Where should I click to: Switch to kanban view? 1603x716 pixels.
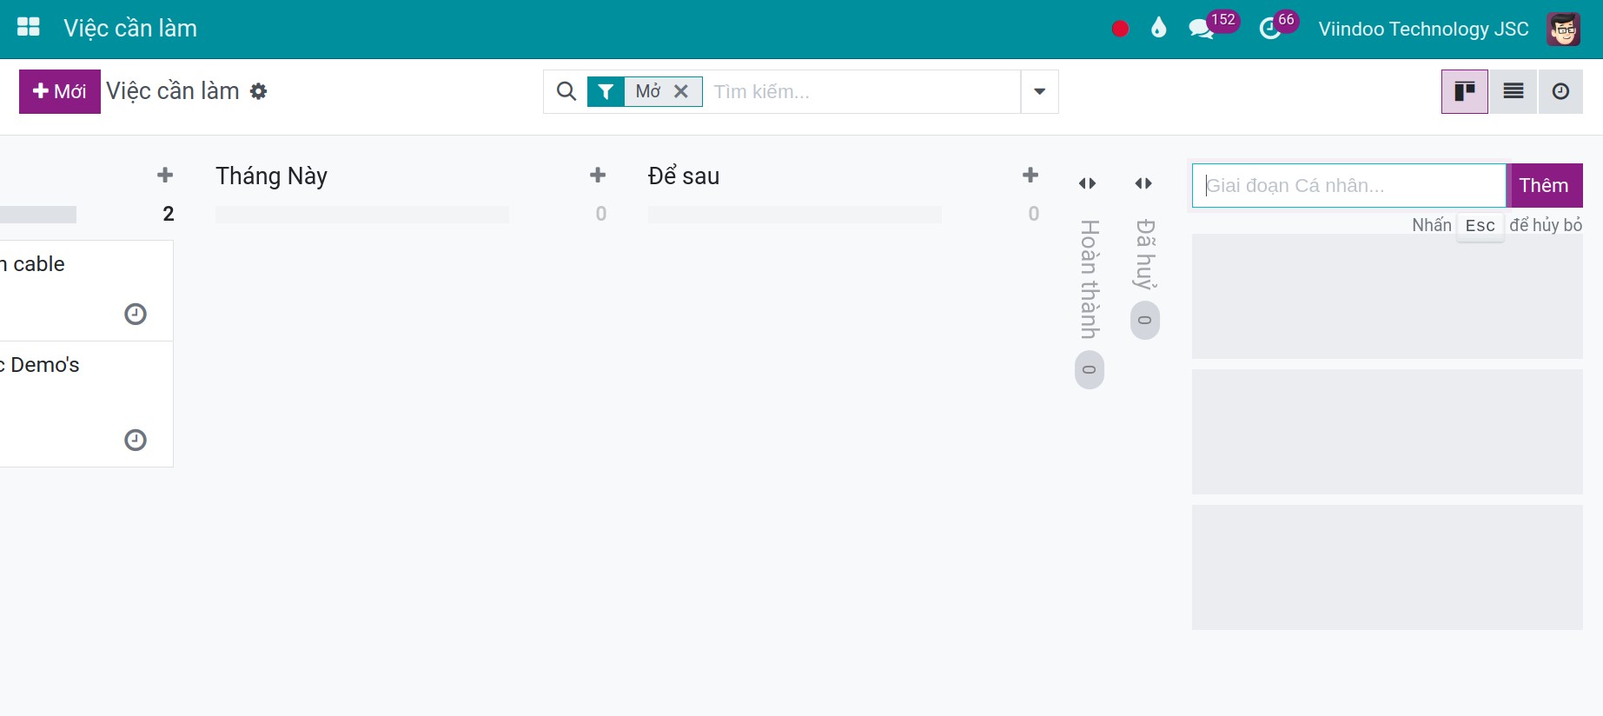[x=1465, y=91]
